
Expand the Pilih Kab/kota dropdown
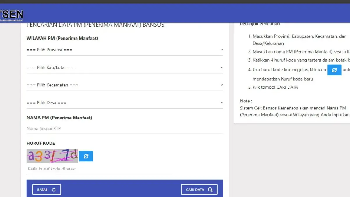(x=125, y=67)
